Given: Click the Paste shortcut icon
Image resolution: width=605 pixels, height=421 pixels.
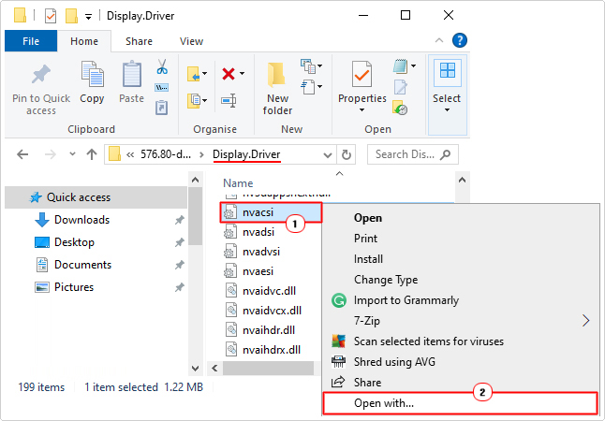Looking at the screenshot, I should tap(162, 108).
